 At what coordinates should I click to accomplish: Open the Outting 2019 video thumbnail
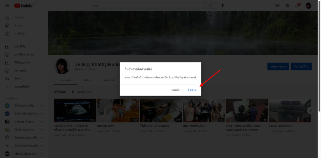tap(118, 110)
